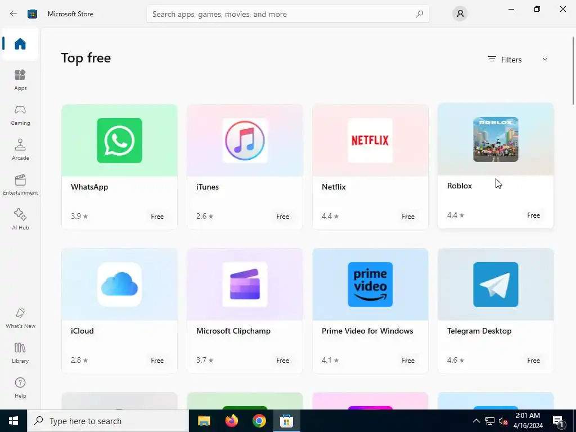
Task: Expand the Filters dropdown chevron
Action: pos(544,60)
